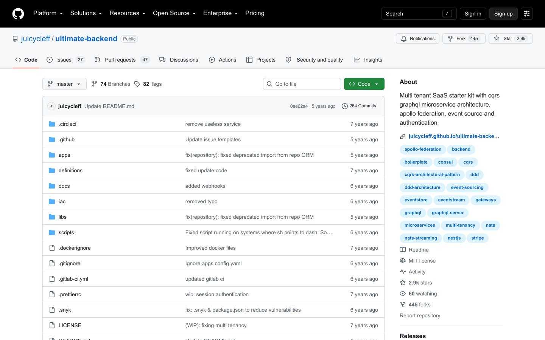This screenshot has width=545, height=340.
Task: Click the 'Update README.md' commit message
Action: pyautogui.click(x=109, y=106)
